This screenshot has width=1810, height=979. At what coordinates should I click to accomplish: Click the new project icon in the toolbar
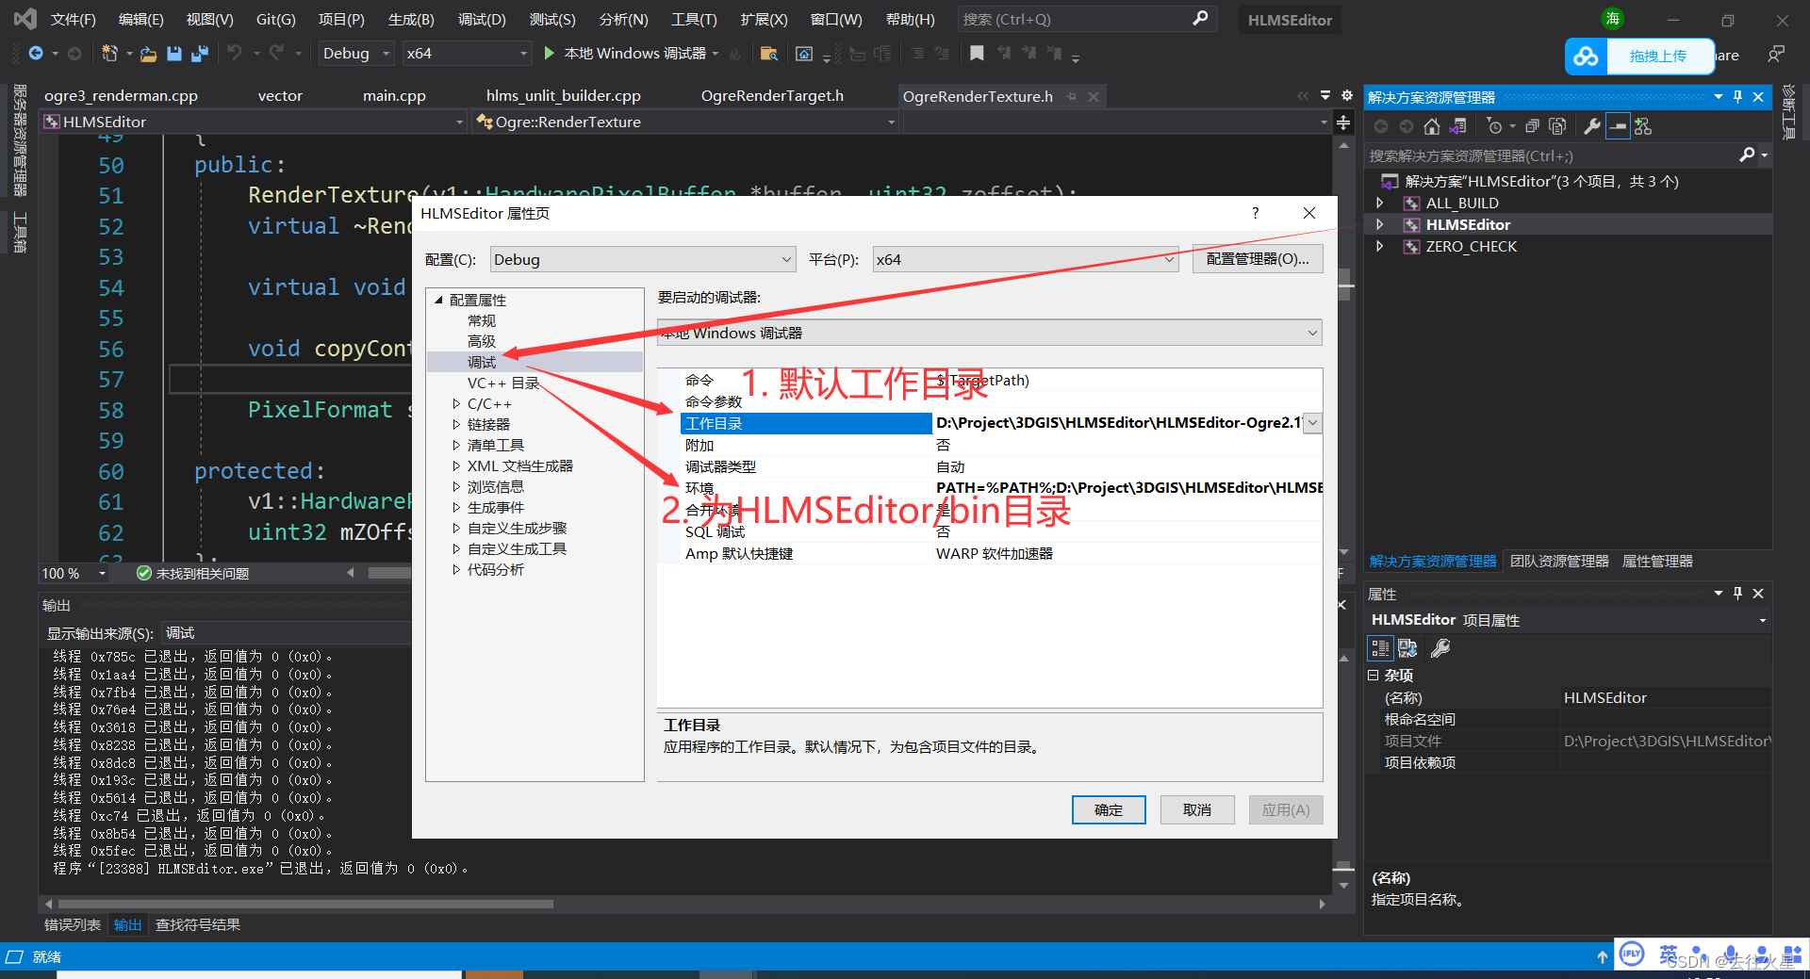(109, 54)
